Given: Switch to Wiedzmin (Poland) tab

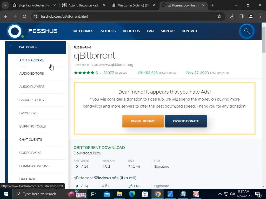Looking at the screenshot, I should 133,5.
